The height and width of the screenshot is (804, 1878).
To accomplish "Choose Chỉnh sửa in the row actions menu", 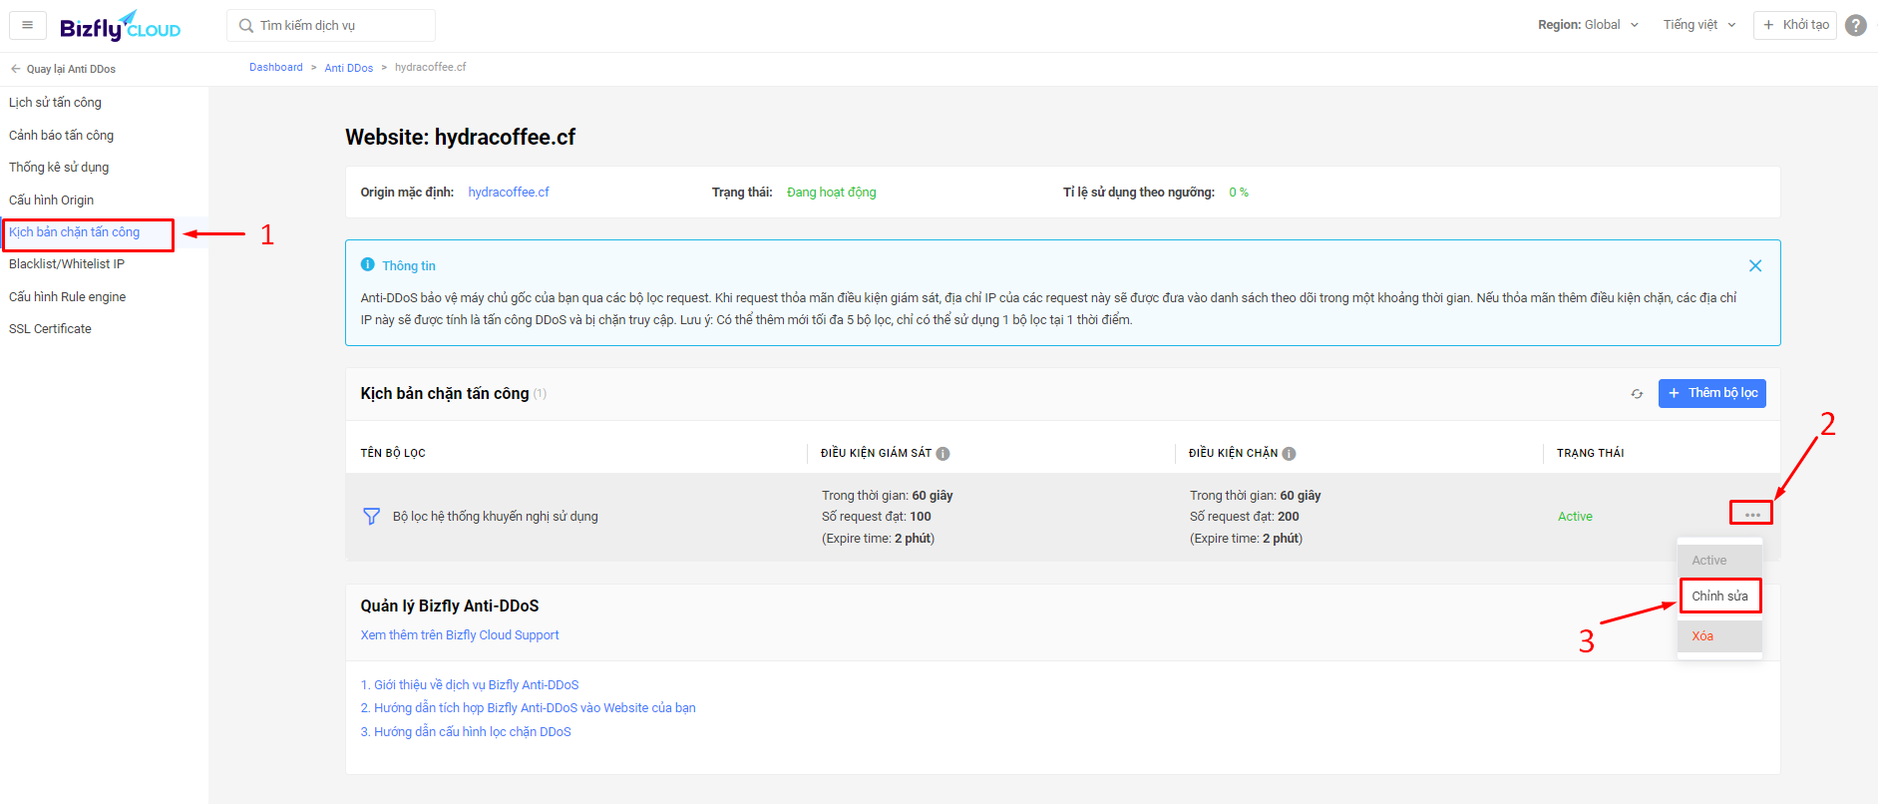I will pos(1719,597).
